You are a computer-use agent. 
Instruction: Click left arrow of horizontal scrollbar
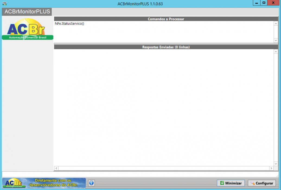tap(56, 168)
